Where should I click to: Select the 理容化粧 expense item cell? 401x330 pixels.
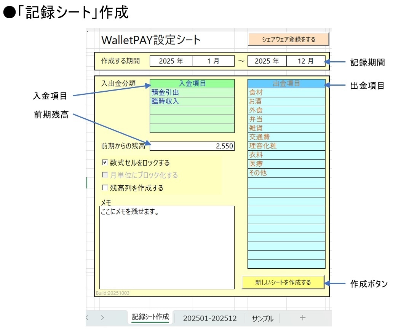[286, 146]
